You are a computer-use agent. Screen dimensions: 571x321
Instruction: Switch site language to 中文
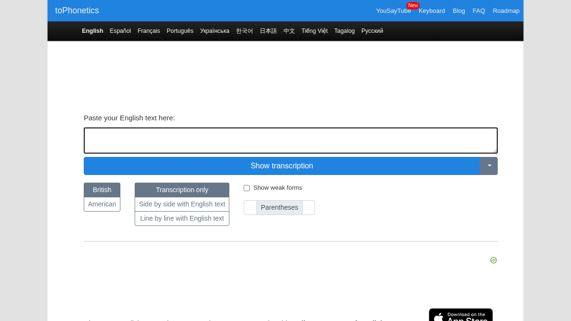[289, 31]
